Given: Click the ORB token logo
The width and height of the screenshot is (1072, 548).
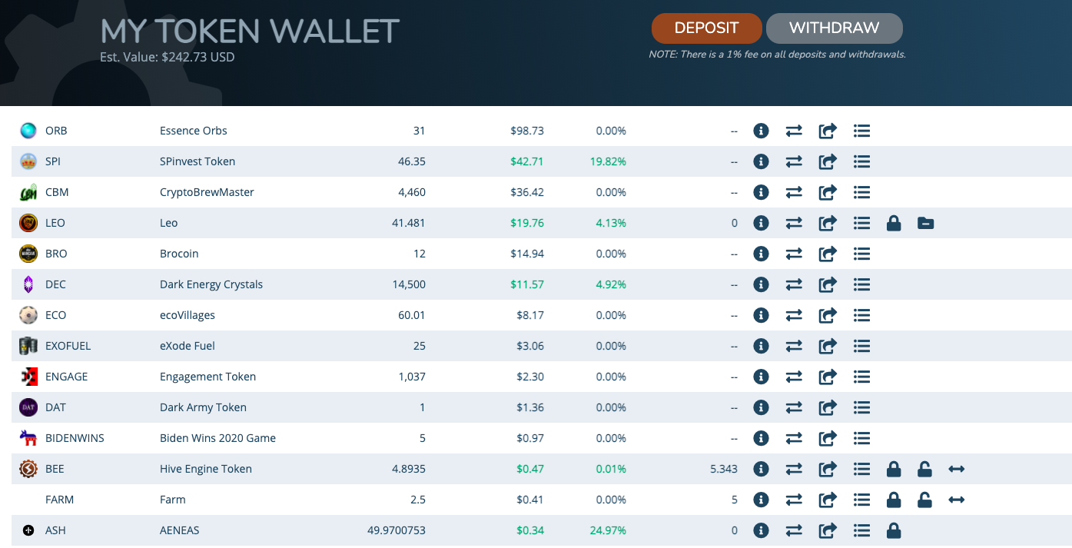Looking at the screenshot, I should point(28,131).
